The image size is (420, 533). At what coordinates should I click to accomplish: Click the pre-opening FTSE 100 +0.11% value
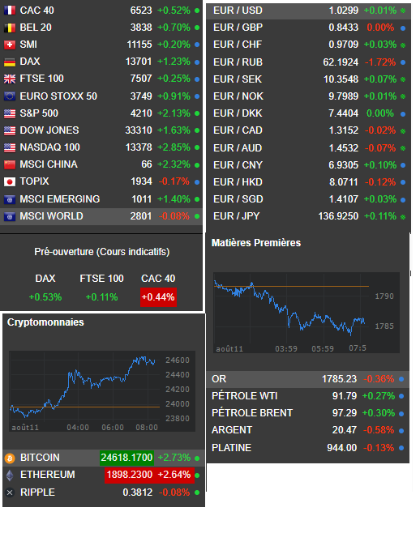coord(101,297)
